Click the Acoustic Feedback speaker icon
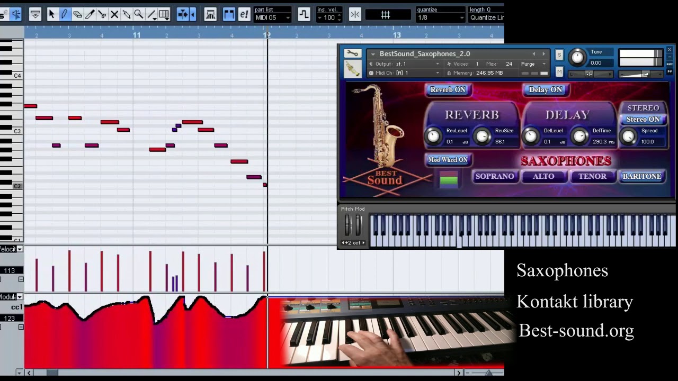 (x=16, y=14)
